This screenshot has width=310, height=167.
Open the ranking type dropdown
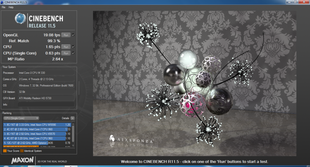click(21, 118)
